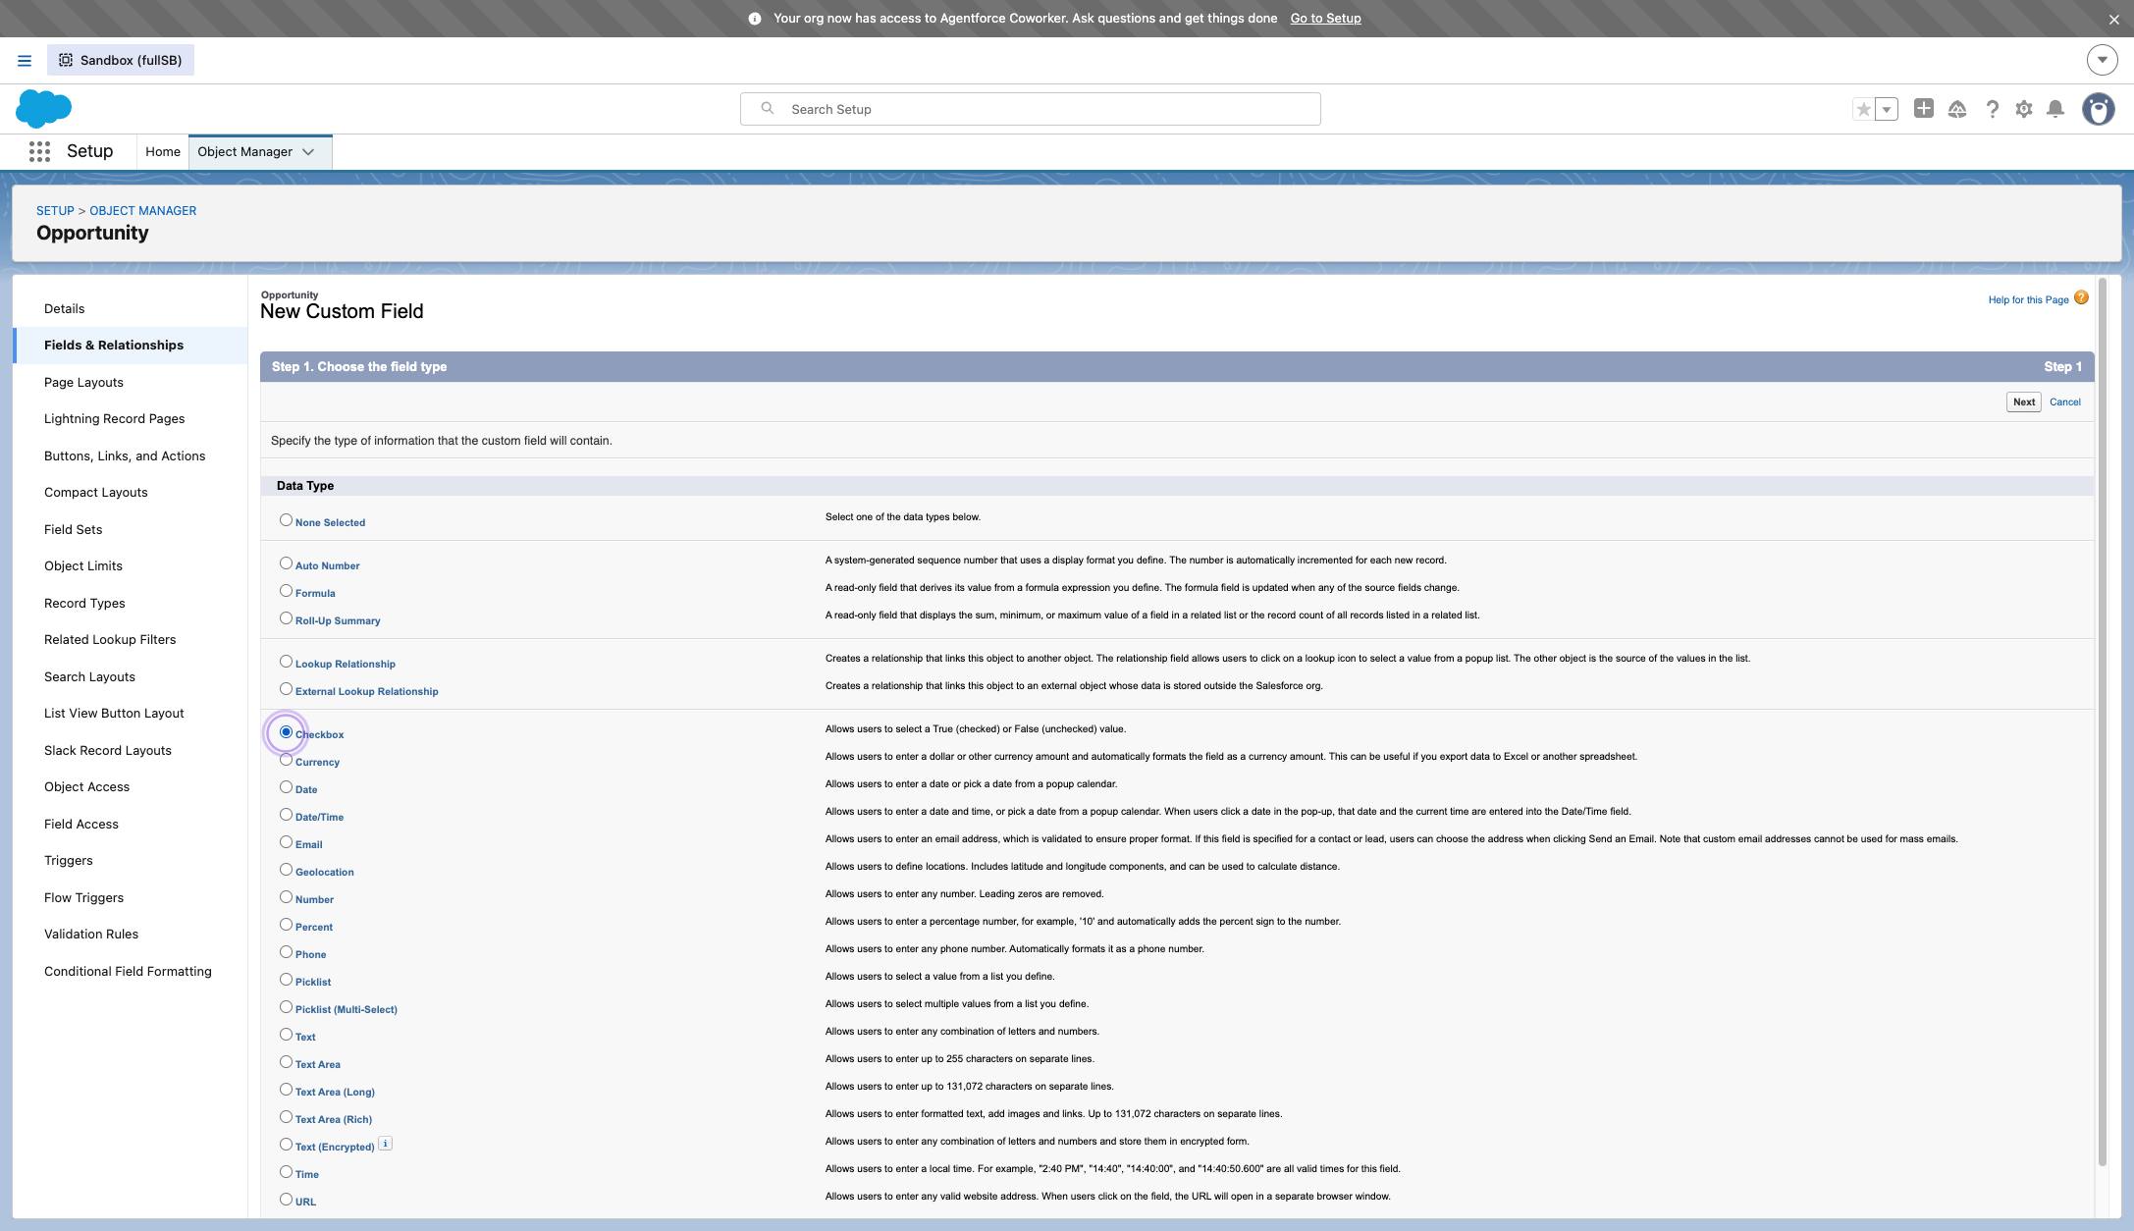Open the hamburger navigation menu
This screenshot has height=1231, width=2134.
click(x=25, y=61)
